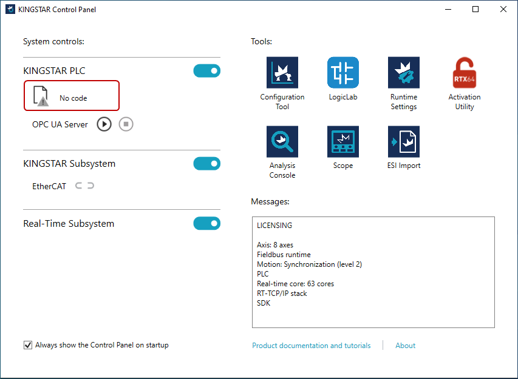The width and height of the screenshot is (518, 379).
Task: Open the RTX64 Activation Utility
Action: [x=465, y=73]
